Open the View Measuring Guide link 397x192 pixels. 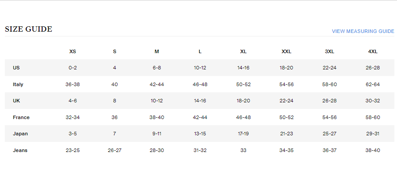pyautogui.click(x=363, y=31)
